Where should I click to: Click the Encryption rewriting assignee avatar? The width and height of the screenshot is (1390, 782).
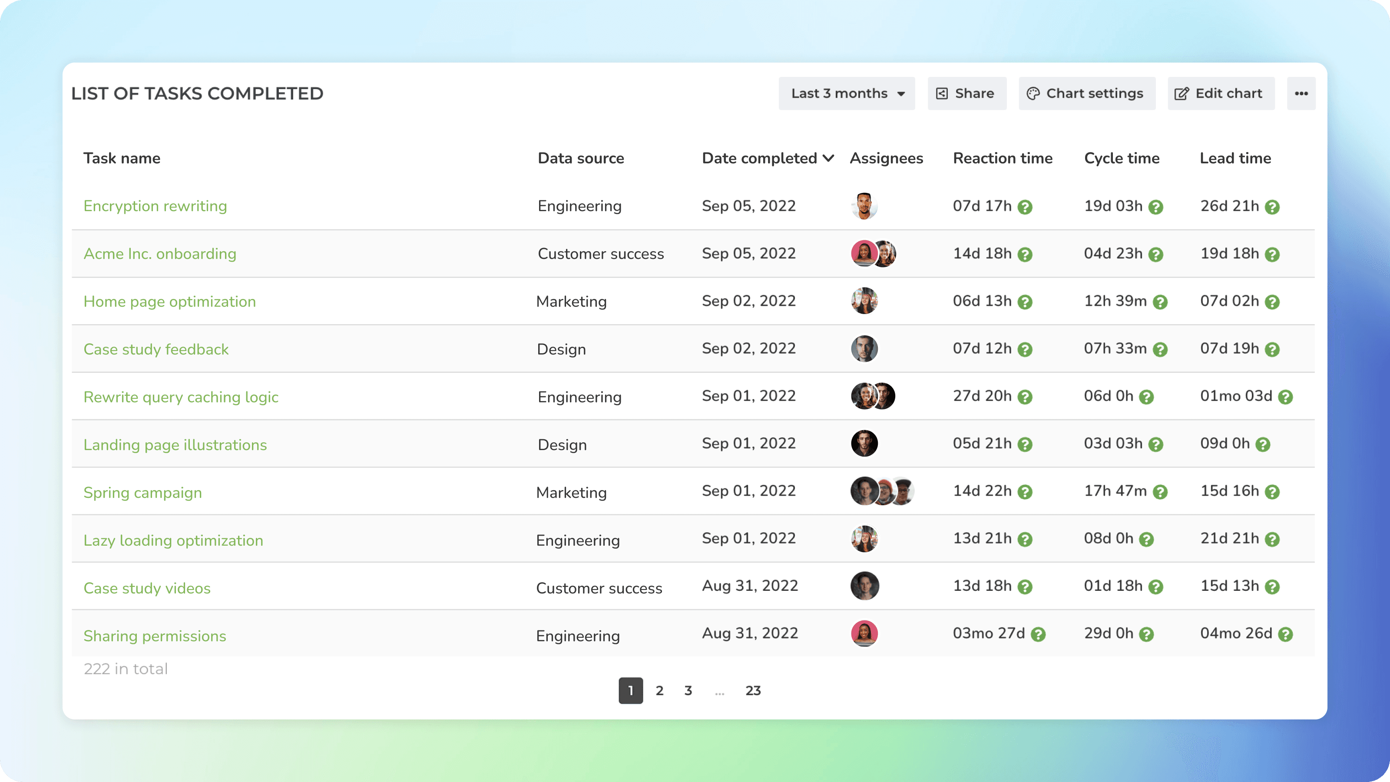(x=864, y=205)
